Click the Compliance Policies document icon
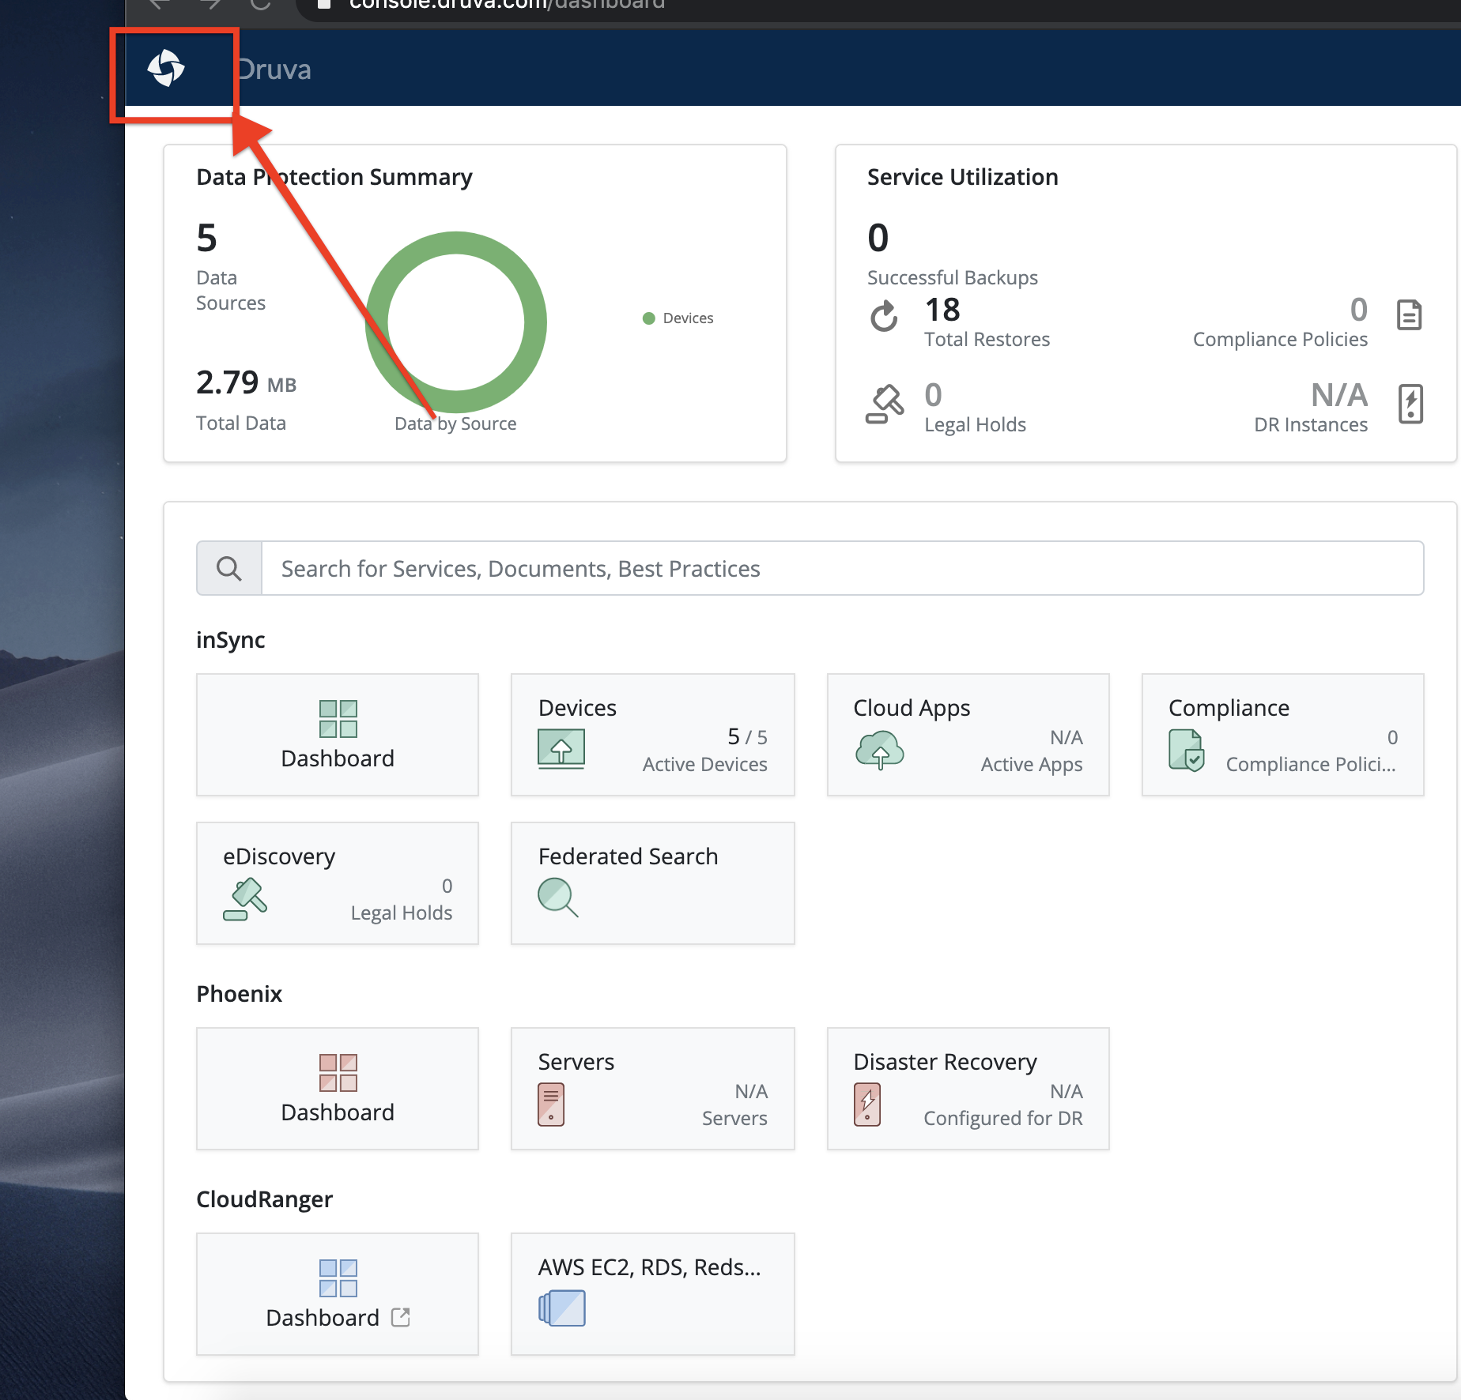This screenshot has width=1461, height=1400. [1410, 315]
